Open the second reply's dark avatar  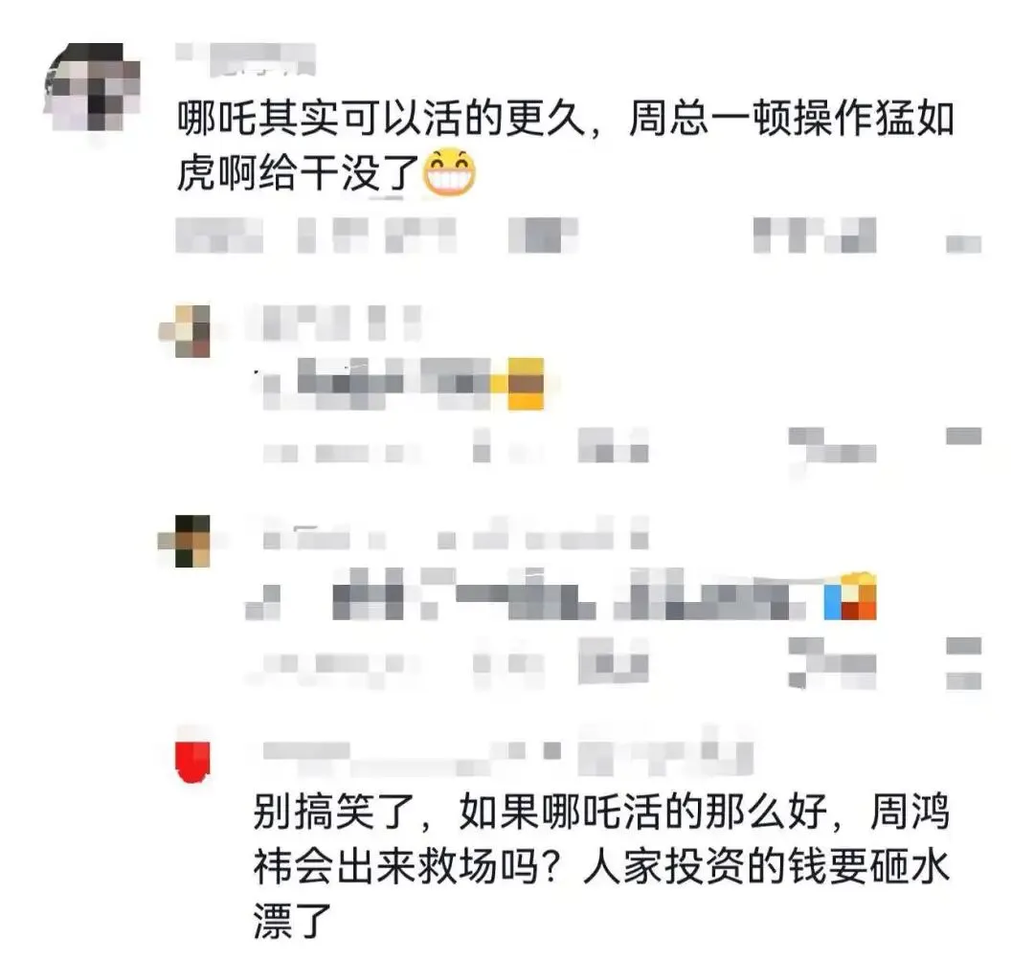point(185,541)
